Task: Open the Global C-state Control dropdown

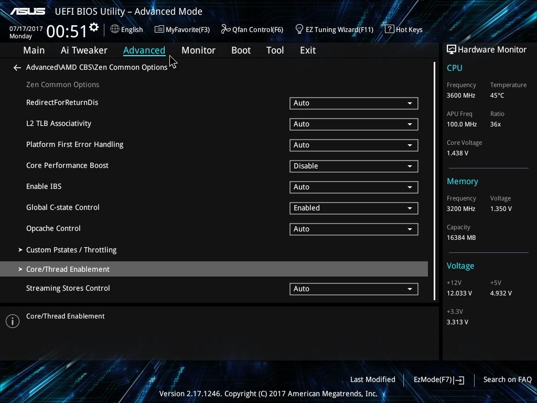Action: pyautogui.click(x=354, y=208)
